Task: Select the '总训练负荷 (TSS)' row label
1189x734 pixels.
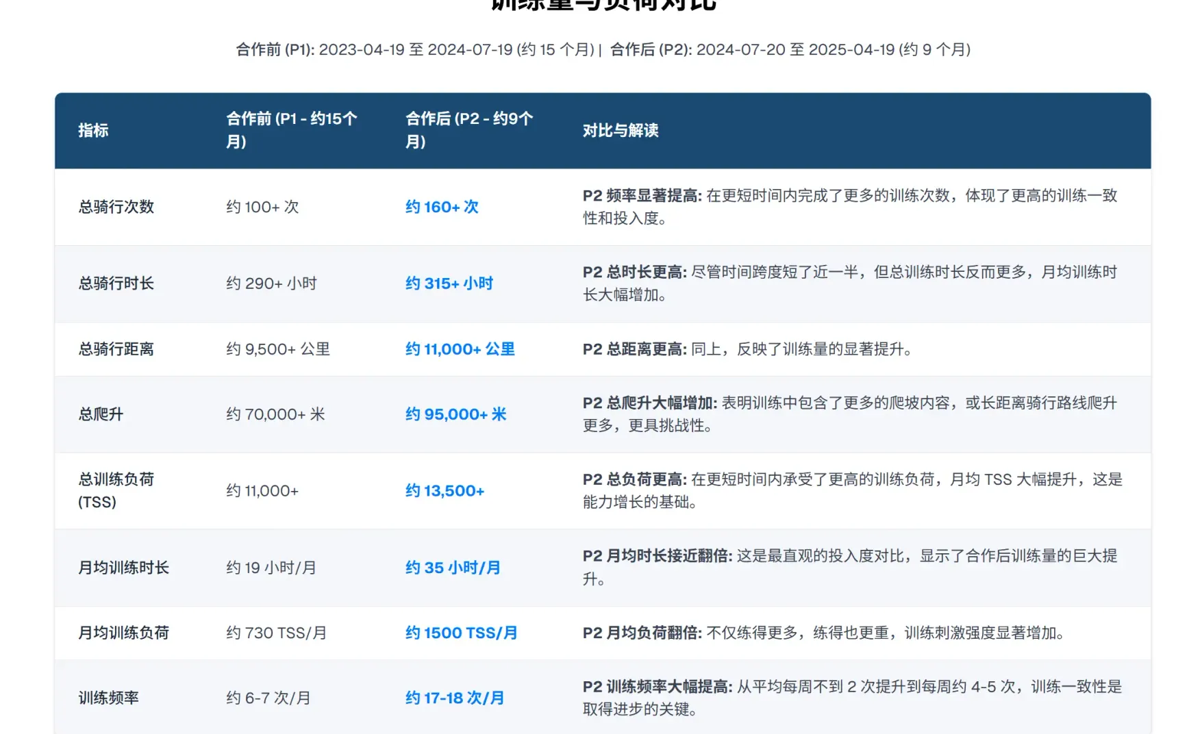Action: pyautogui.click(x=116, y=491)
